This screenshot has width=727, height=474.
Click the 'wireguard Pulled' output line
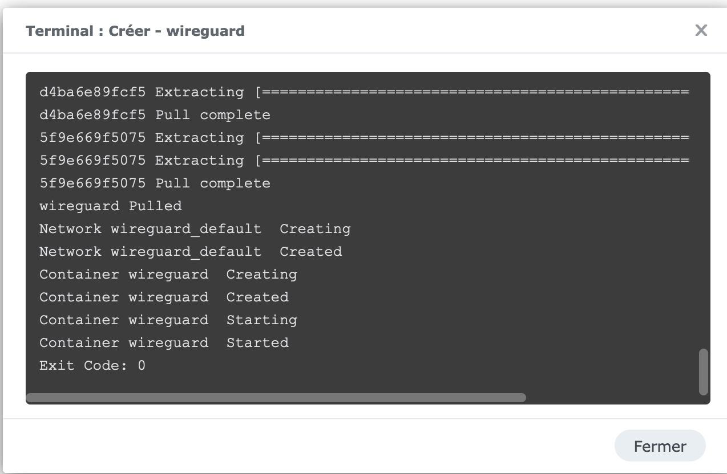(111, 206)
